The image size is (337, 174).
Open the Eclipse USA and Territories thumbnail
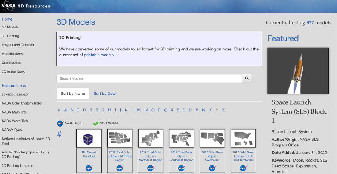243,138
